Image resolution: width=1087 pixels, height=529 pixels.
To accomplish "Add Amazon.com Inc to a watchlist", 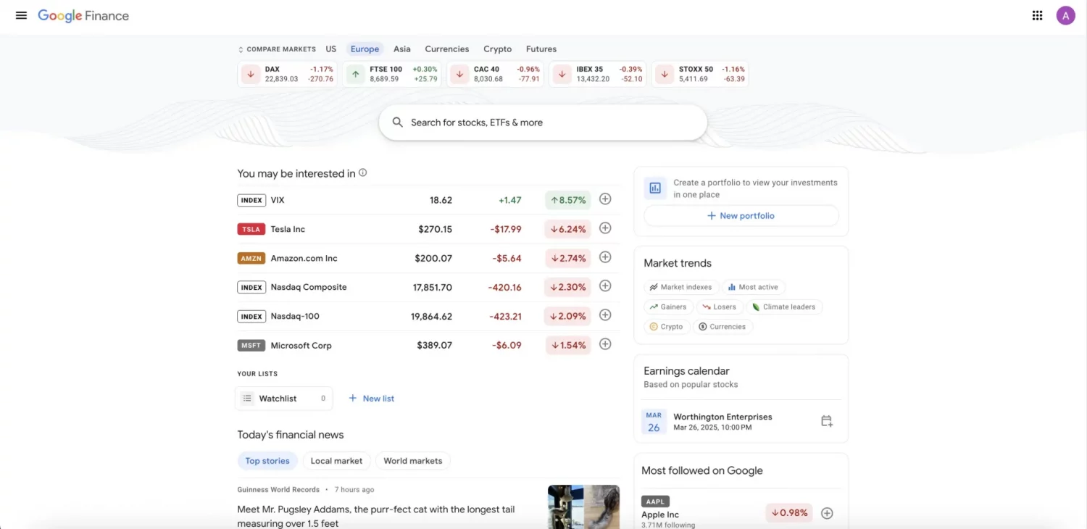I will 605,257.
